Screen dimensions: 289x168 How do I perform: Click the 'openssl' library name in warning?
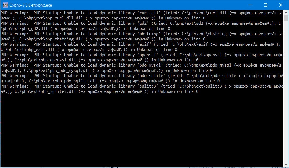point(148,55)
